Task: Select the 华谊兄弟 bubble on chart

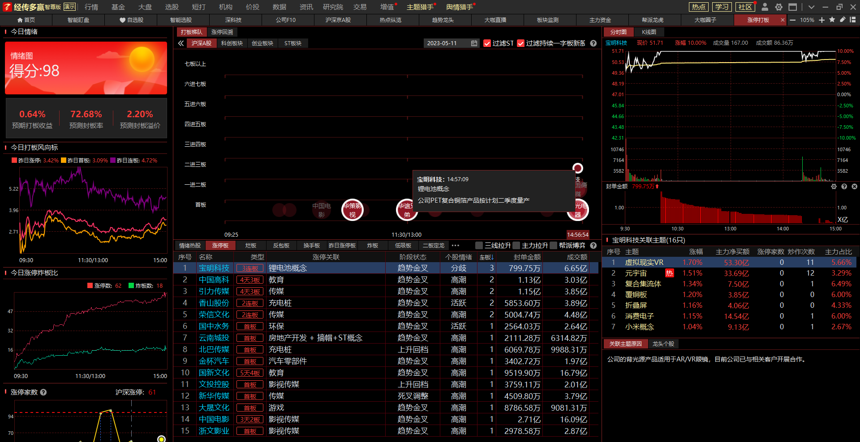Action: click(407, 210)
